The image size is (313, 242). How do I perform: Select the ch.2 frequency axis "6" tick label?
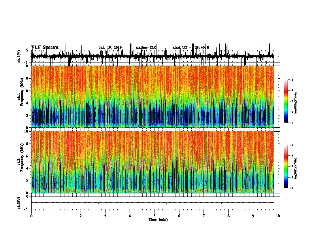[27, 156]
